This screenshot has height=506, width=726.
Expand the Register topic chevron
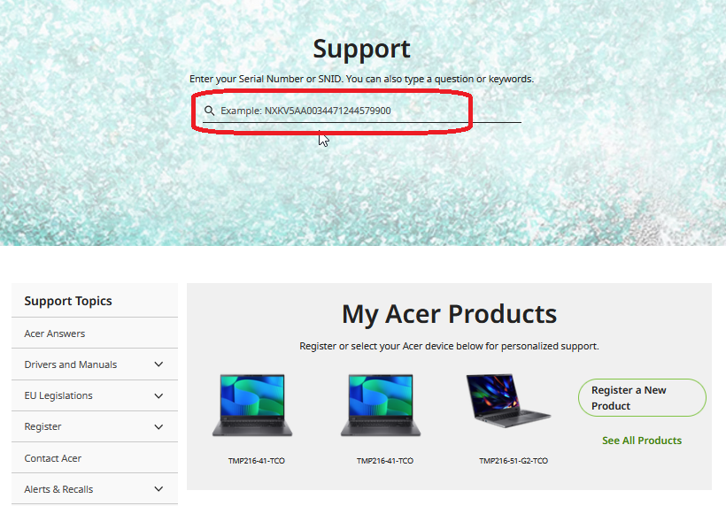(x=158, y=427)
